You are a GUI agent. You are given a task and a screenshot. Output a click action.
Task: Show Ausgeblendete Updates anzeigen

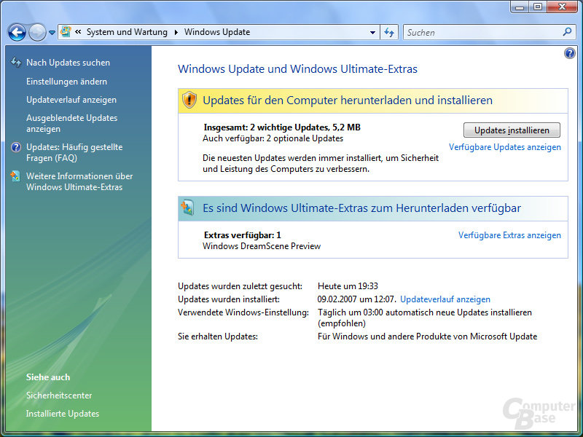click(71, 123)
